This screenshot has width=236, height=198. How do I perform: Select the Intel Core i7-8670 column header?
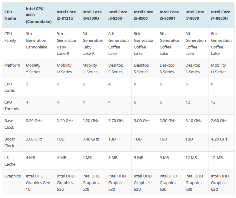tap(196, 15)
